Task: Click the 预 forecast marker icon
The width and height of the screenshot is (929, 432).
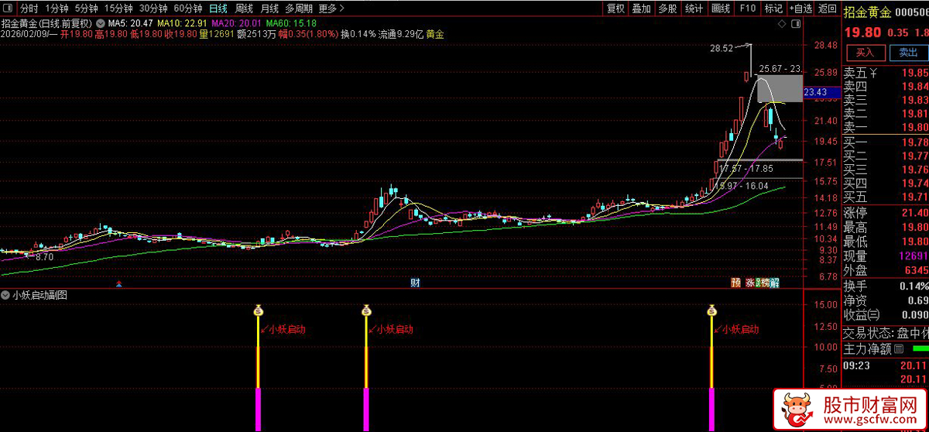Action: tap(735, 283)
